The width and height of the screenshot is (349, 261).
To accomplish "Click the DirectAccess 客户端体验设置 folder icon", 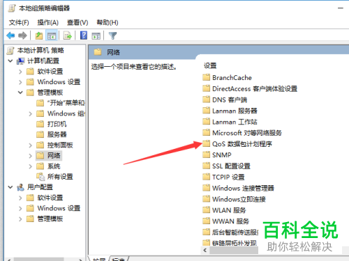I will coord(206,88).
